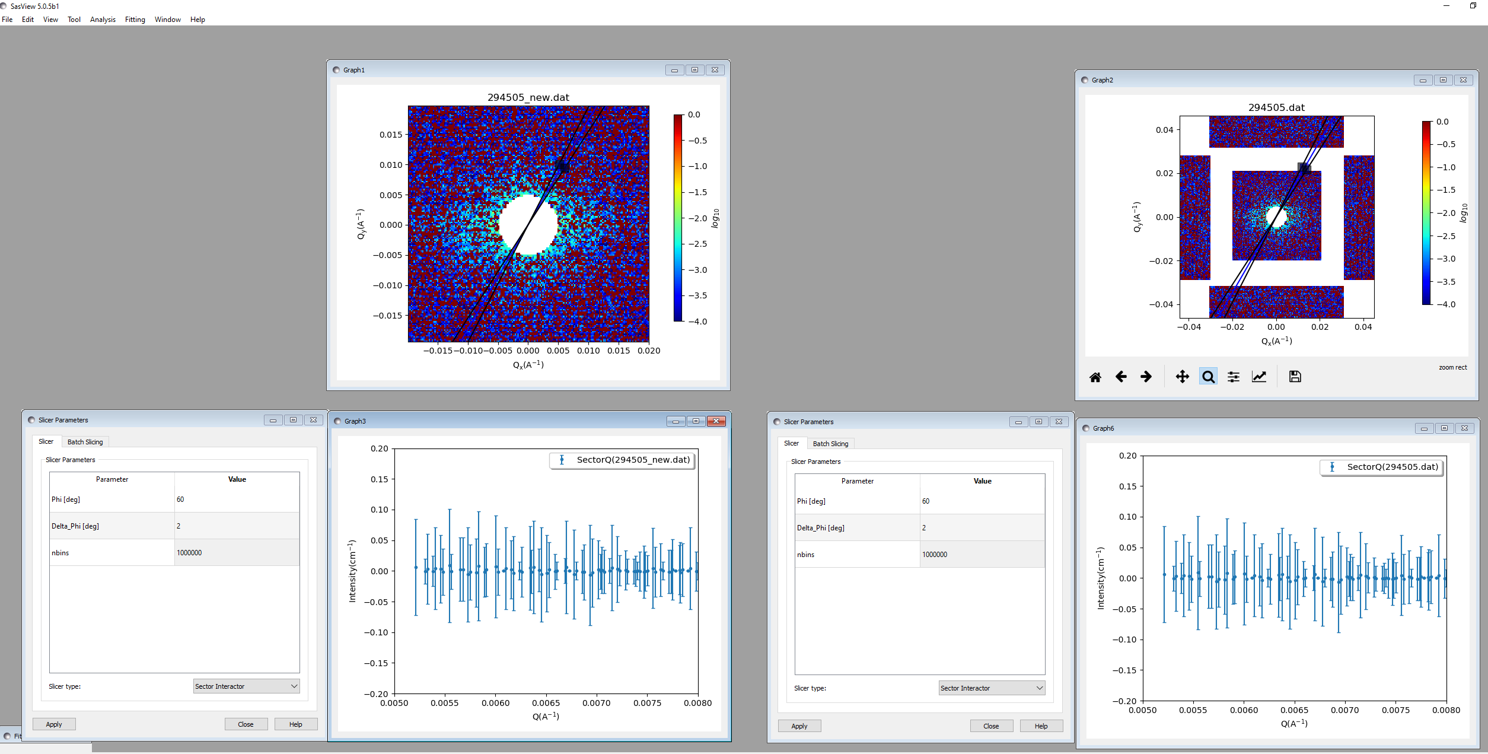The height and width of the screenshot is (754, 1488).
Task: Switch to the Batch Slicing tab on left
Action: tap(84, 441)
